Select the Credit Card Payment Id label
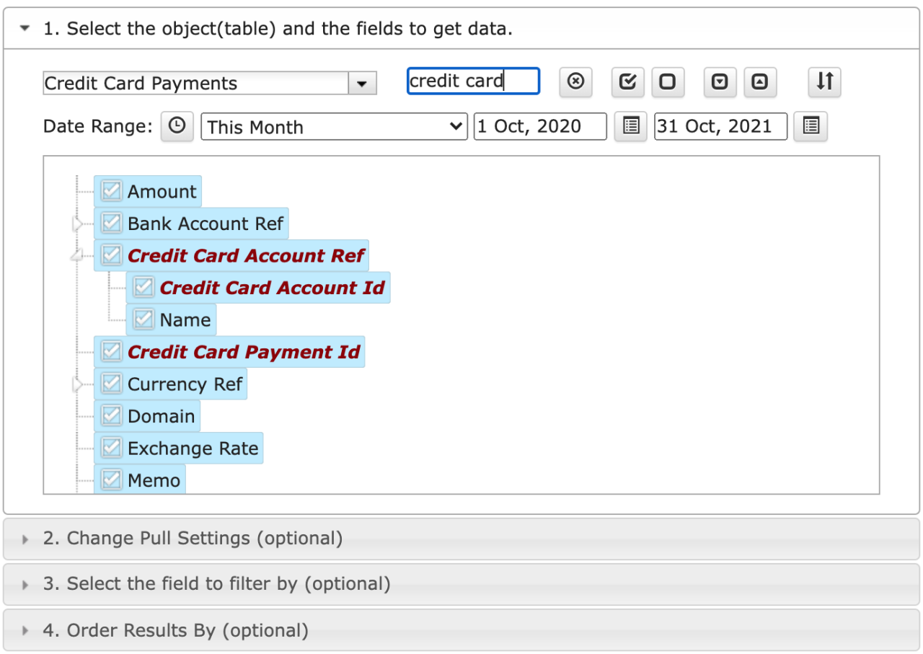 [x=244, y=352]
